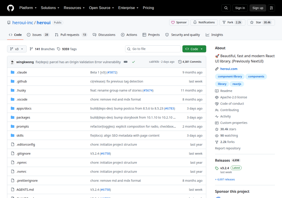Image resolution: width=282 pixels, height=198 pixels.
Task: Open the apps/docs folder
Action: click(x=24, y=108)
